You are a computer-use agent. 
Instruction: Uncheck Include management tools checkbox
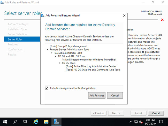click(47, 88)
